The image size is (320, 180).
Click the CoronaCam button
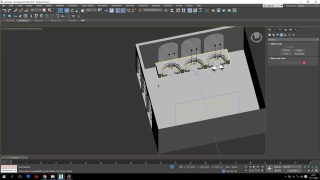click(299, 54)
